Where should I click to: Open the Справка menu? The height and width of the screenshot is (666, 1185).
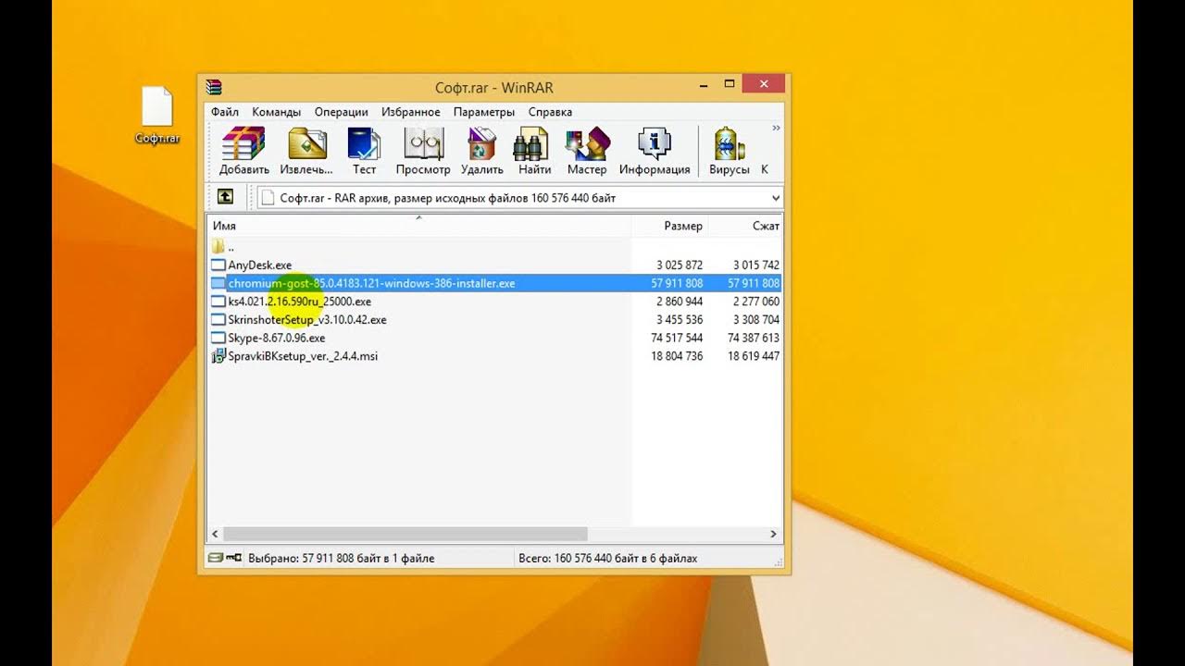click(x=550, y=112)
